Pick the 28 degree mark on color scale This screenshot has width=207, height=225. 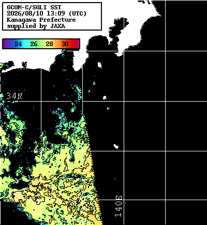pos(49,44)
